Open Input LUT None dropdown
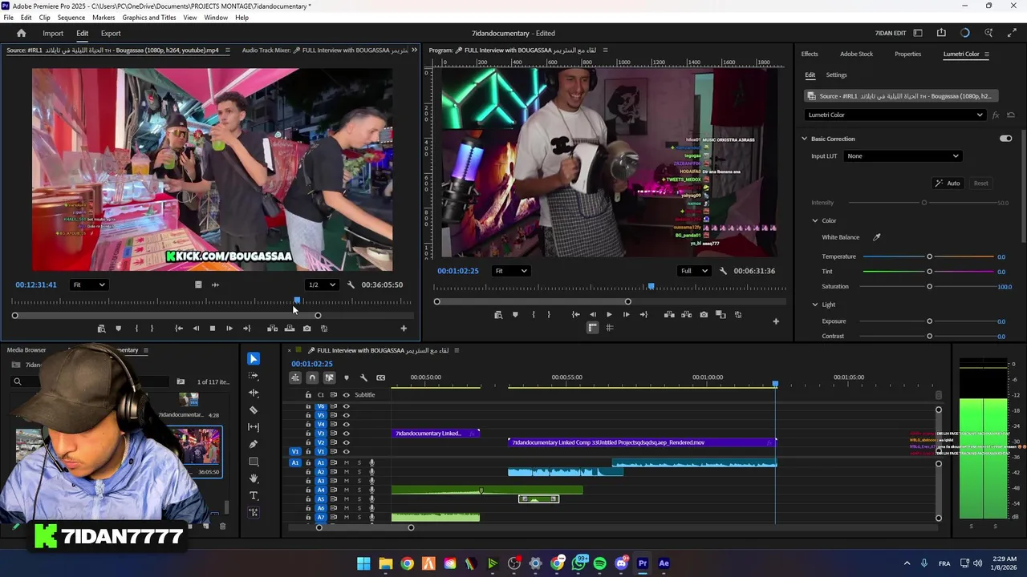The width and height of the screenshot is (1027, 577). [x=903, y=156]
